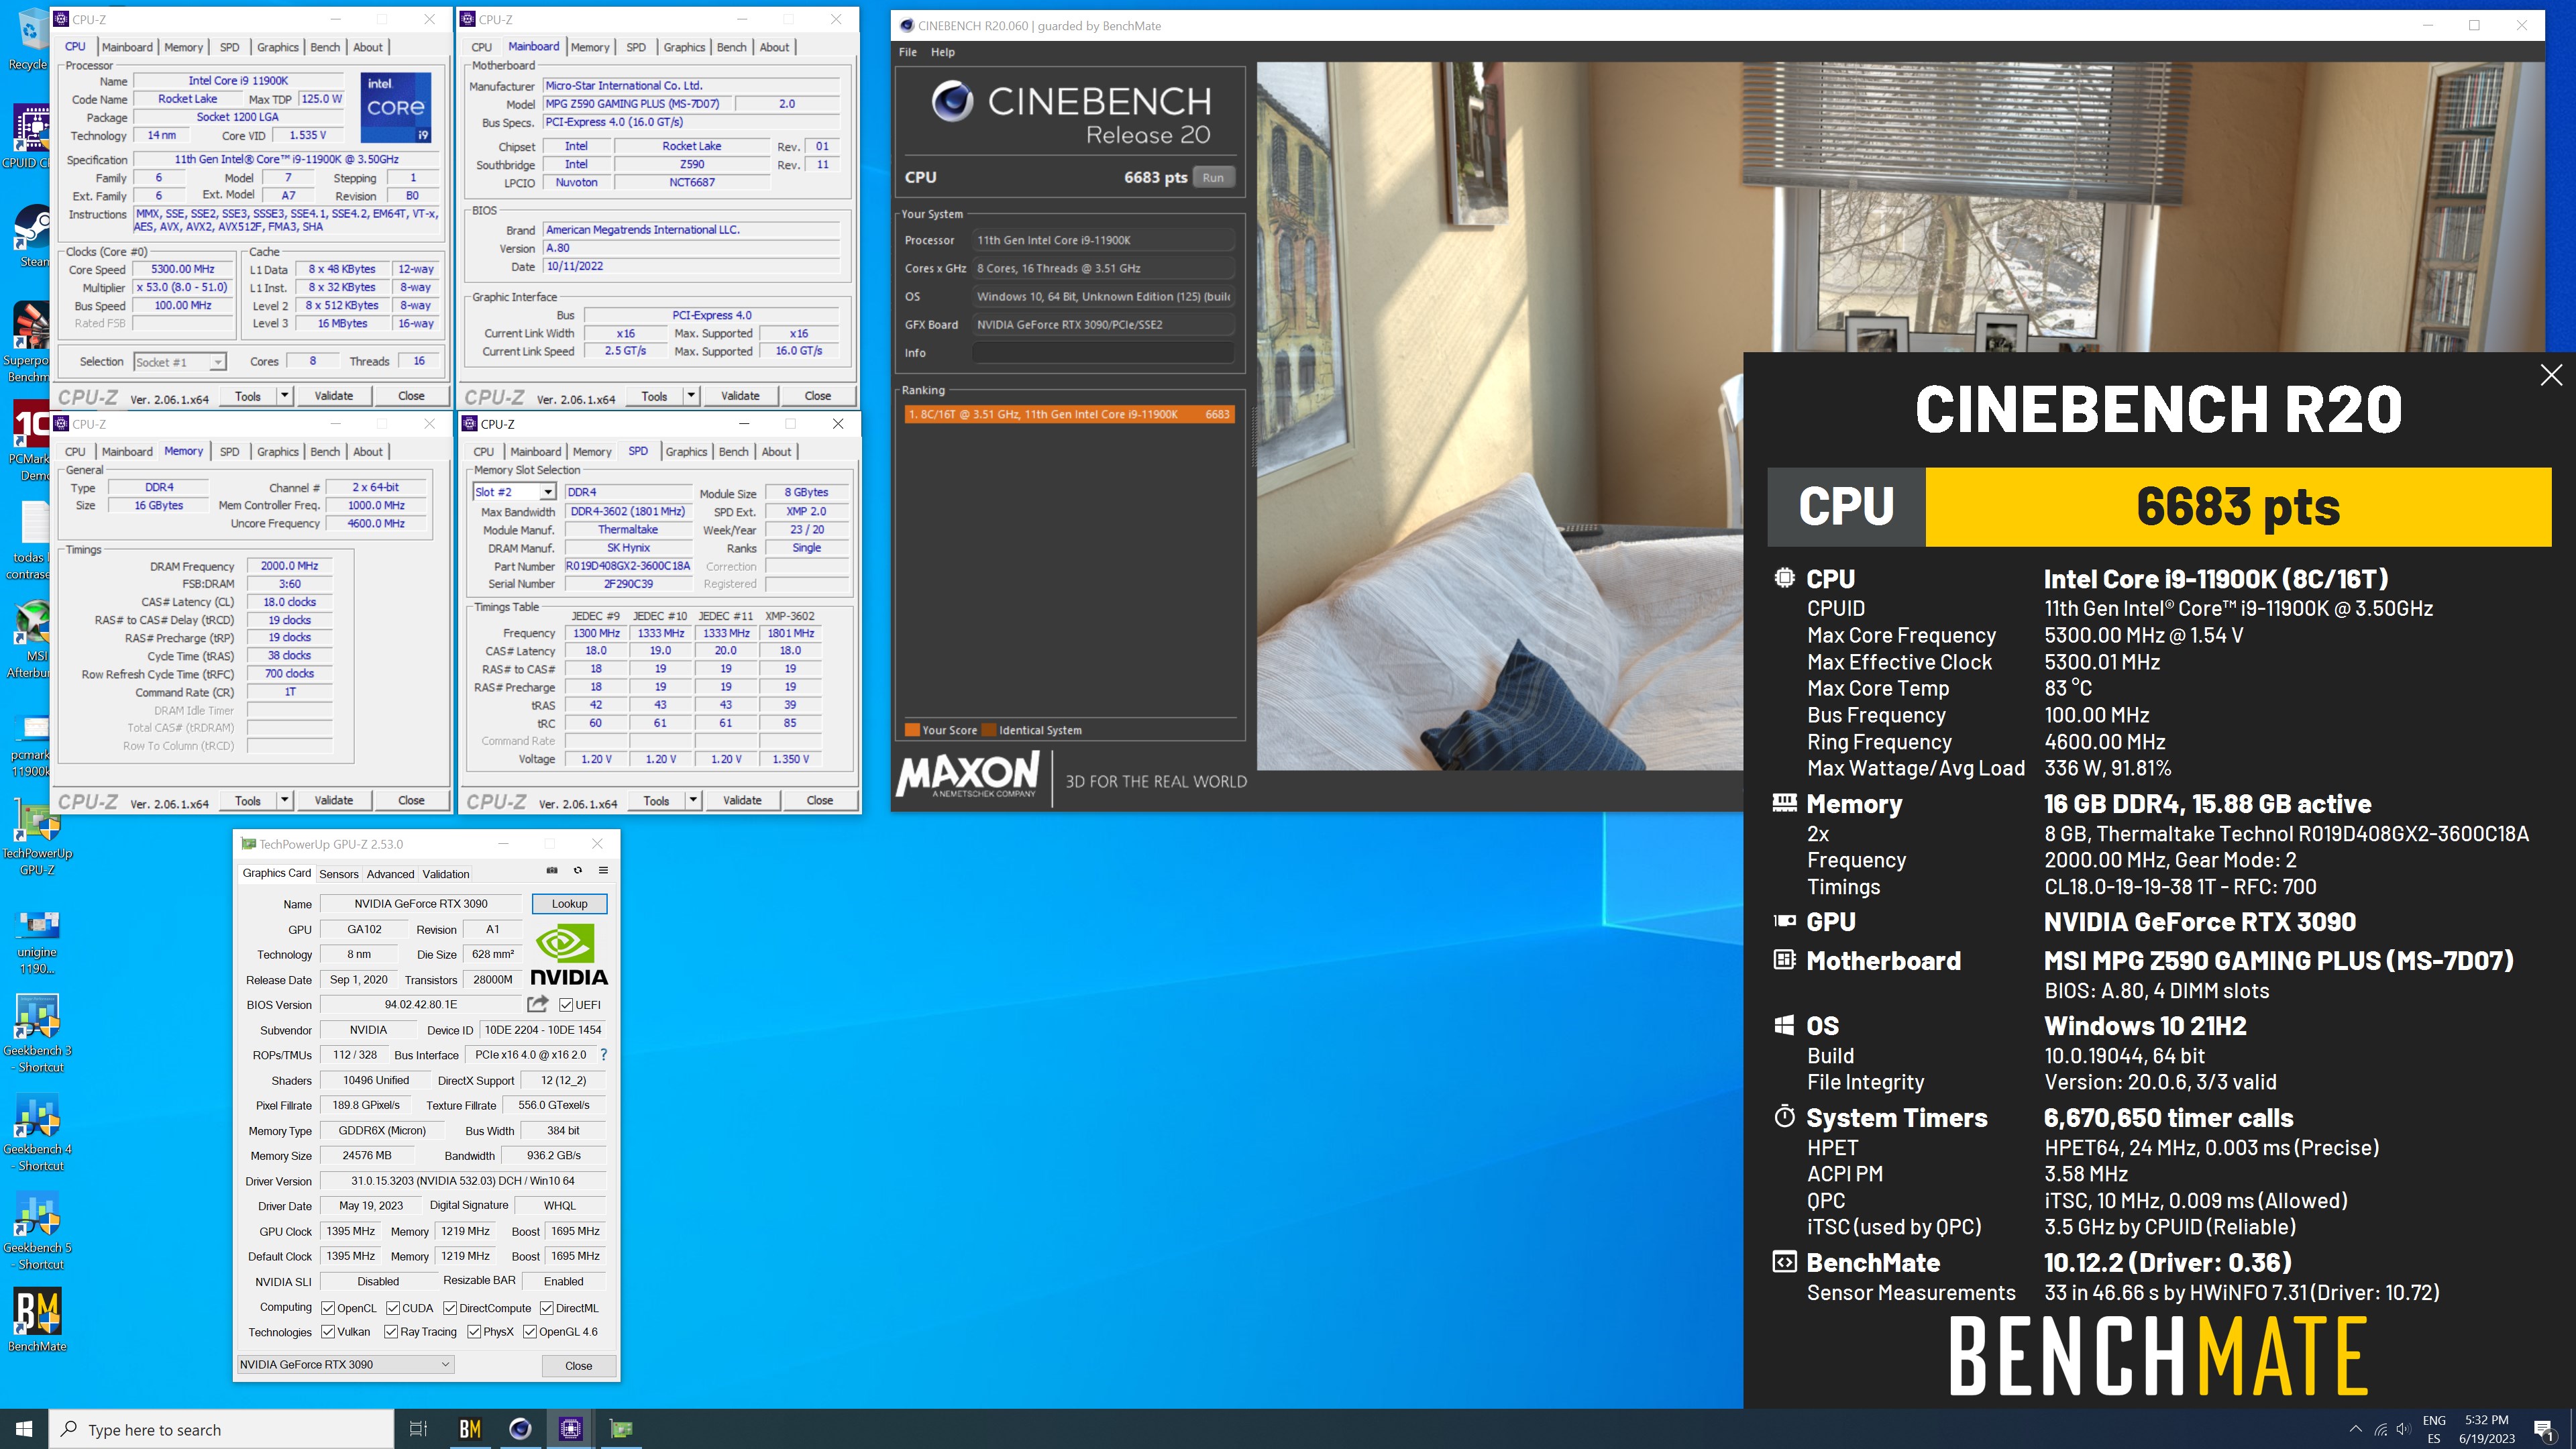Click the BIOS version share/export icon in GPU-Z

click(538, 1004)
